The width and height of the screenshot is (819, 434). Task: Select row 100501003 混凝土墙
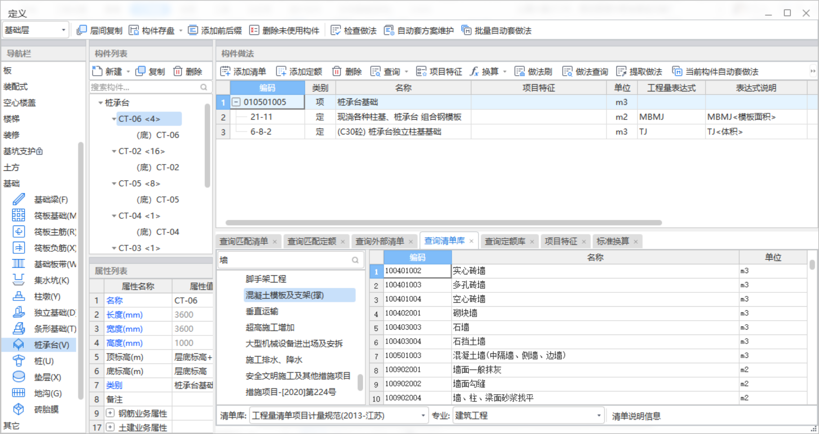[588, 356]
